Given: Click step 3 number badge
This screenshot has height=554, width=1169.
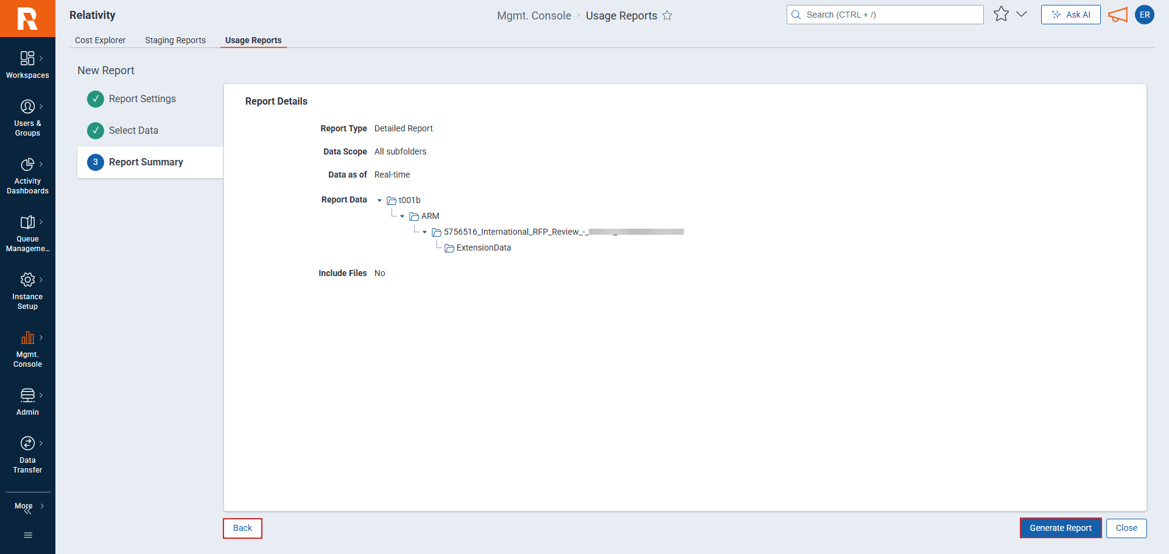Looking at the screenshot, I should pos(96,162).
